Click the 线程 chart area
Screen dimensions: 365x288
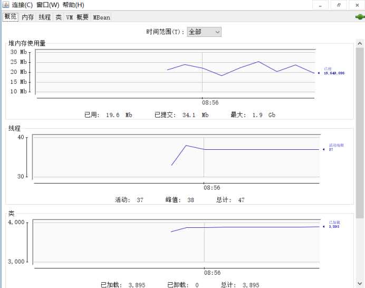(x=176, y=157)
